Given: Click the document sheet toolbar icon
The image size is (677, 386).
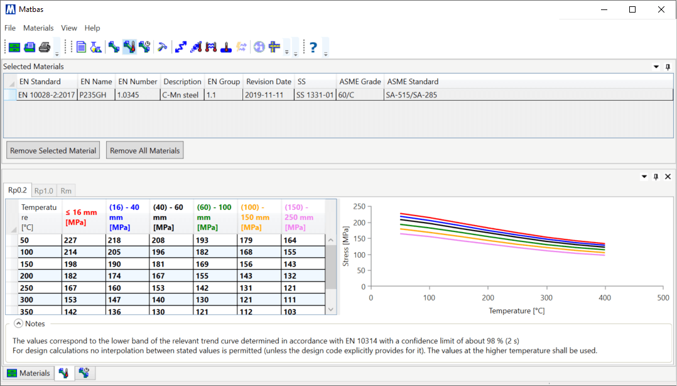Looking at the screenshot, I should 81,47.
